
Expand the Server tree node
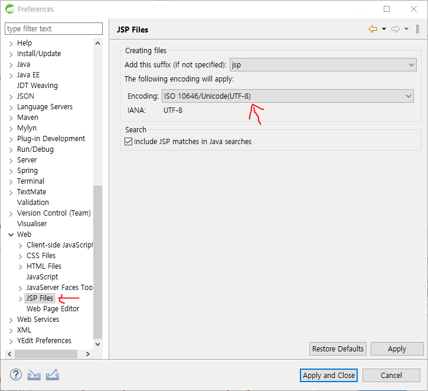[x=11, y=161]
